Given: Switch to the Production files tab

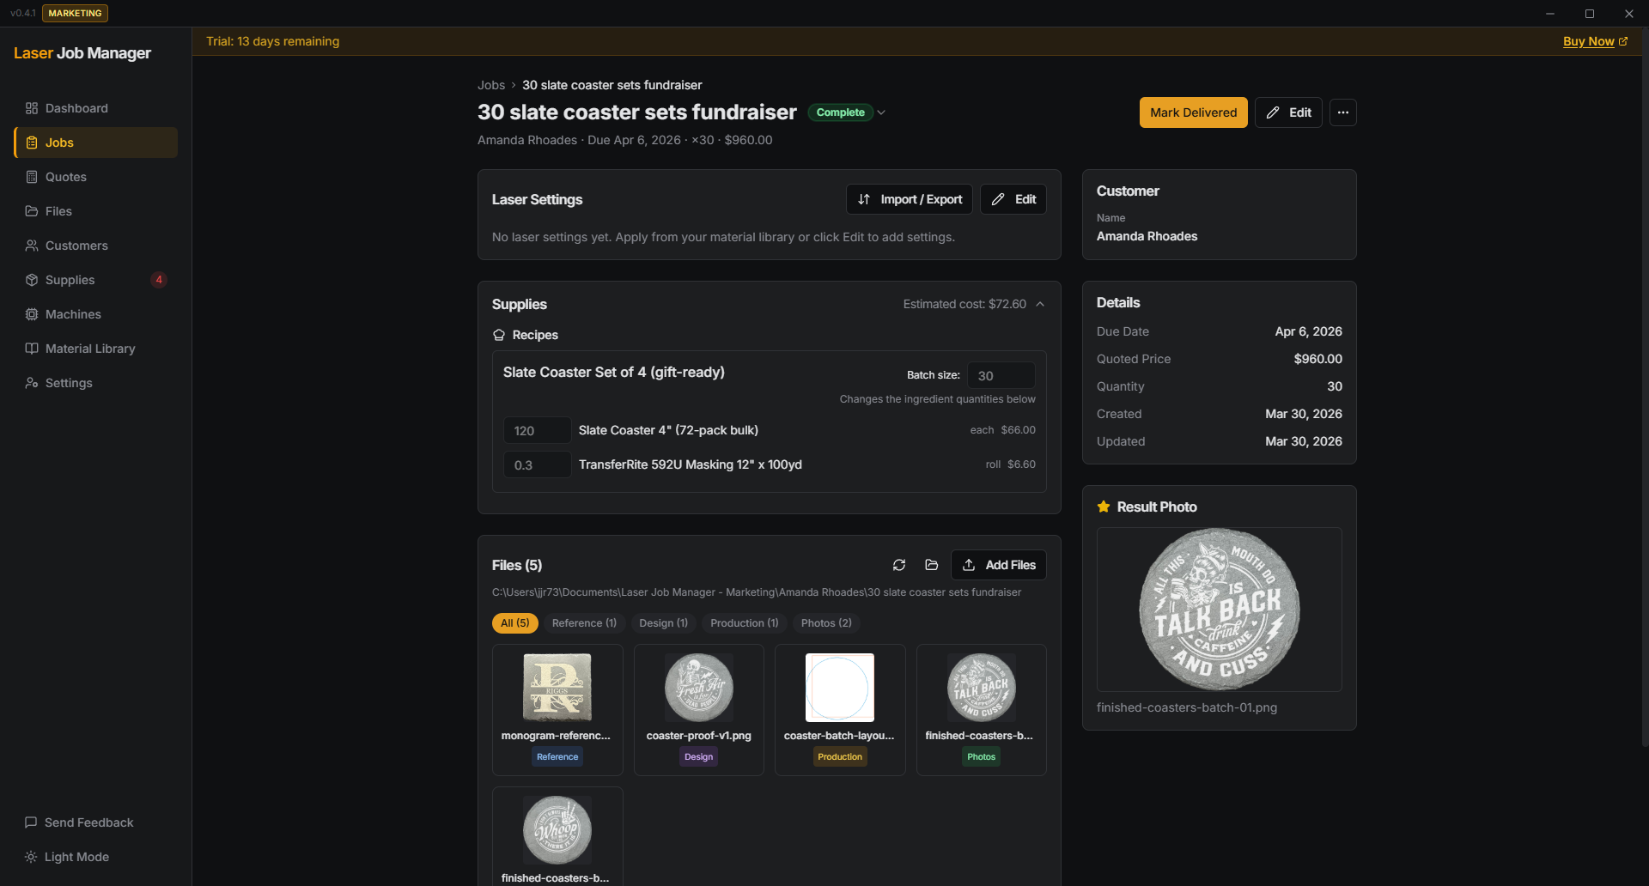Looking at the screenshot, I should click(x=744, y=623).
